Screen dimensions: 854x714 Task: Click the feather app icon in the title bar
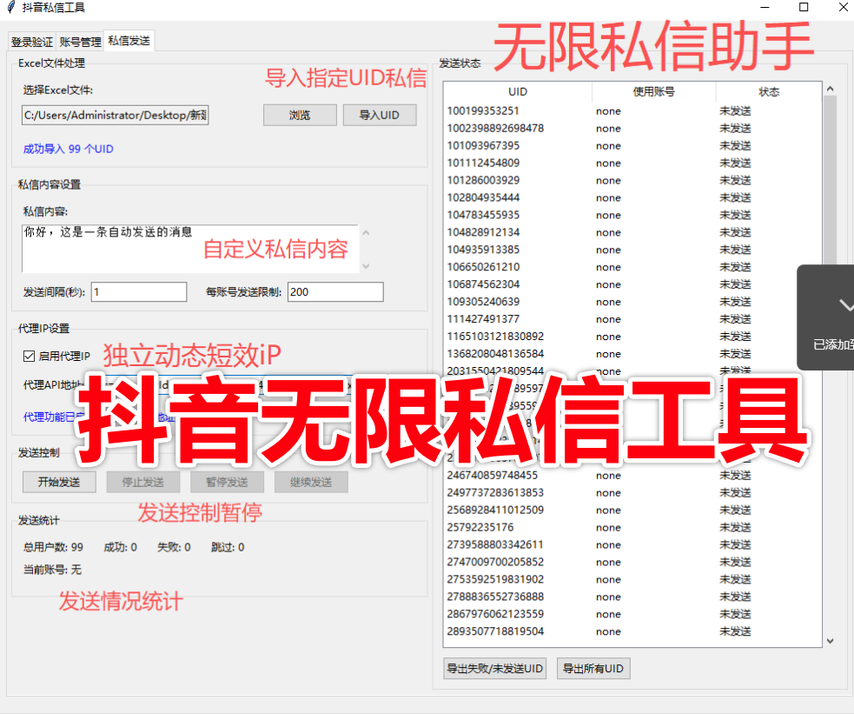(10, 8)
